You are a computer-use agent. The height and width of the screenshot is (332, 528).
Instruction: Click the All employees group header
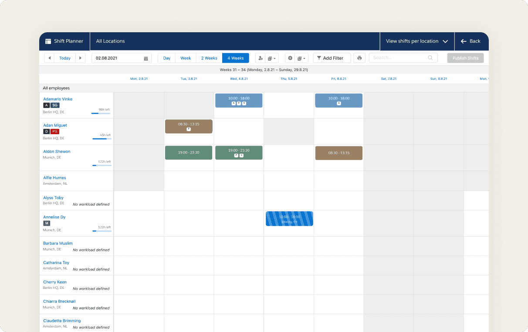[x=56, y=88]
